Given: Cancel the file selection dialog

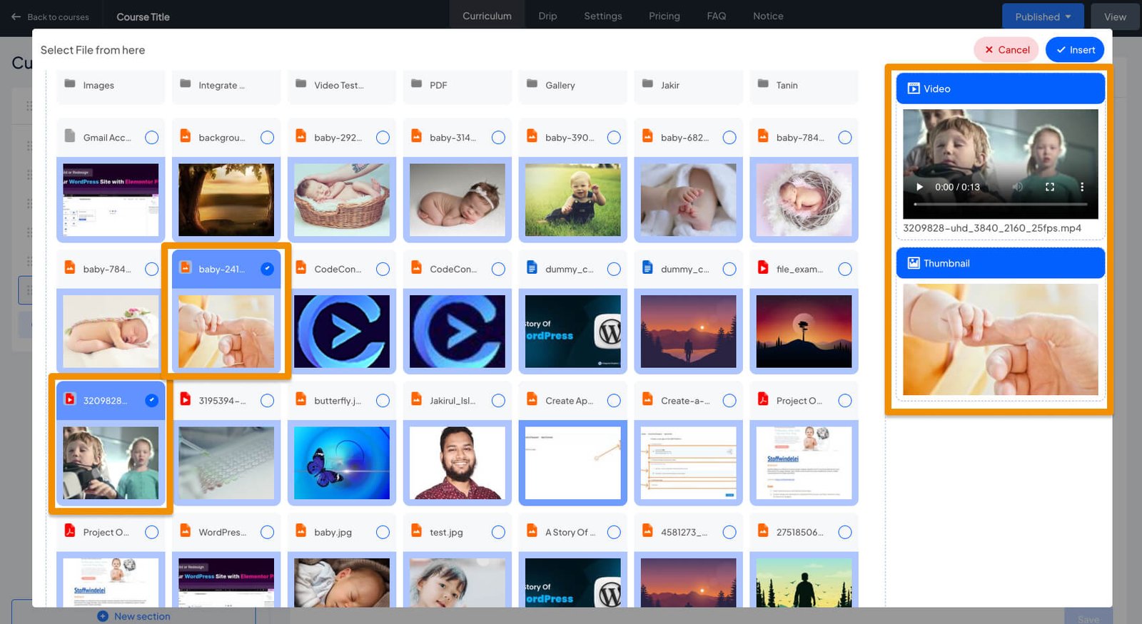Looking at the screenshot, I should coord(1006,50).
